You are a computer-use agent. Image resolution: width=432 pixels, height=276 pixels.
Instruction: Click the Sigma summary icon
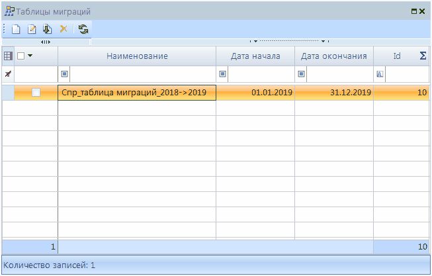point(423,56)
